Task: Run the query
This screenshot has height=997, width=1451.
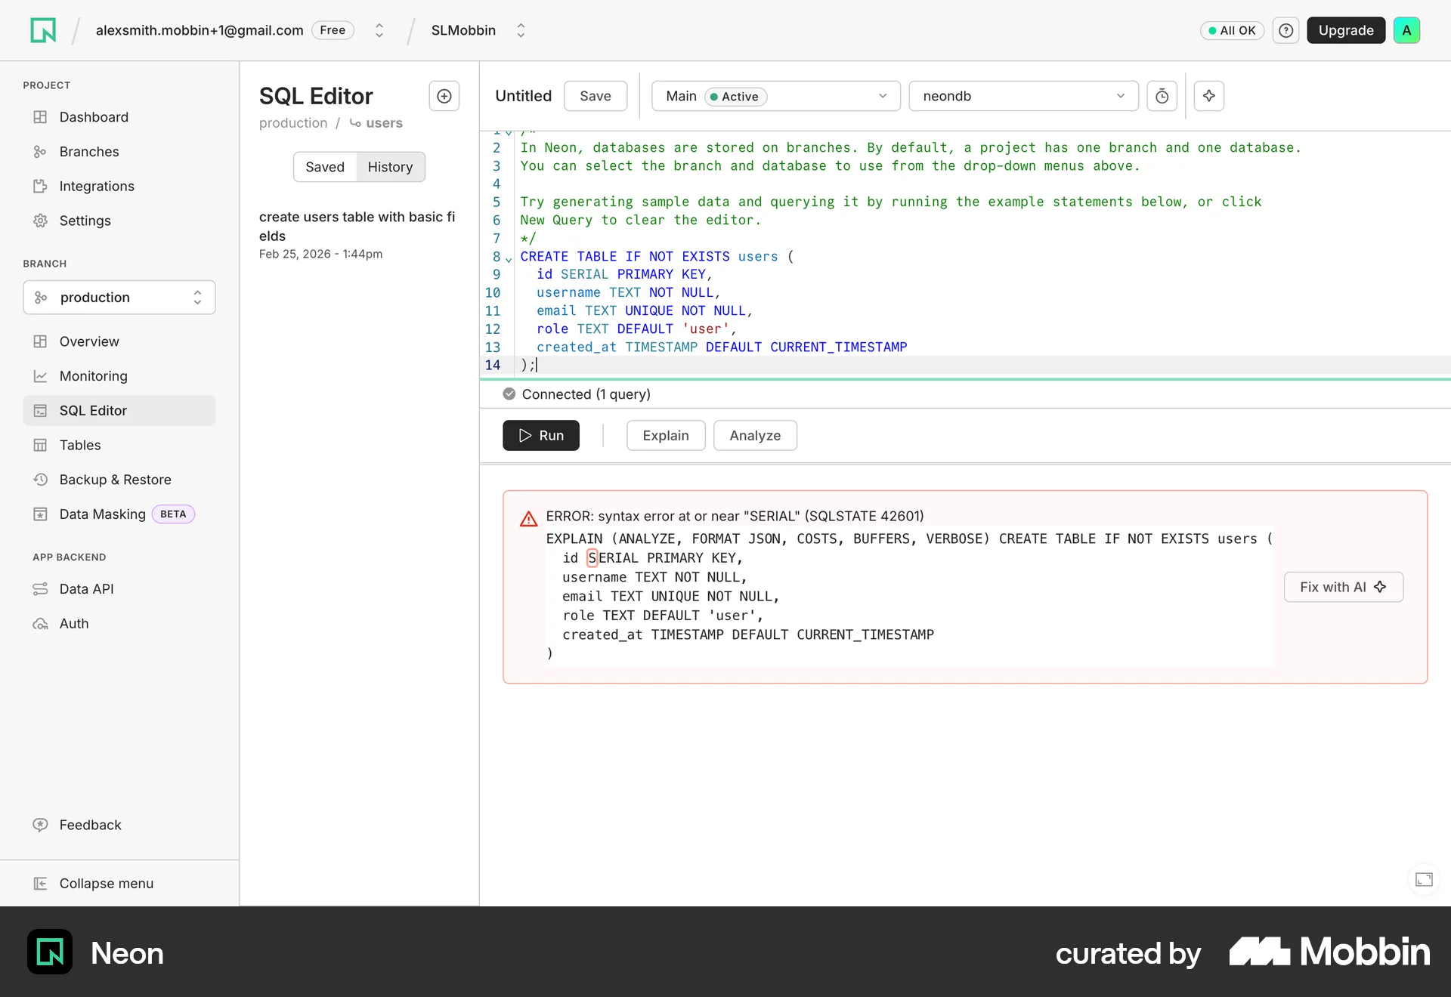Action: (541, 435)
